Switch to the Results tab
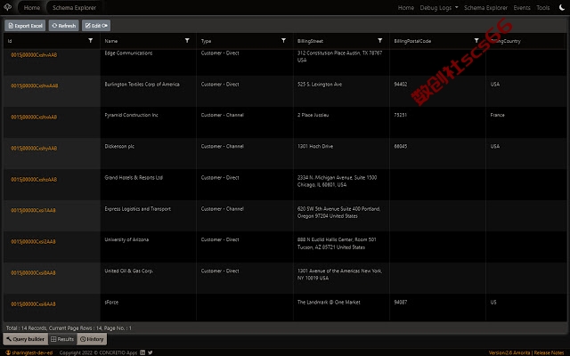The height and width of the screenshot is (356, 570). [62, 339]
